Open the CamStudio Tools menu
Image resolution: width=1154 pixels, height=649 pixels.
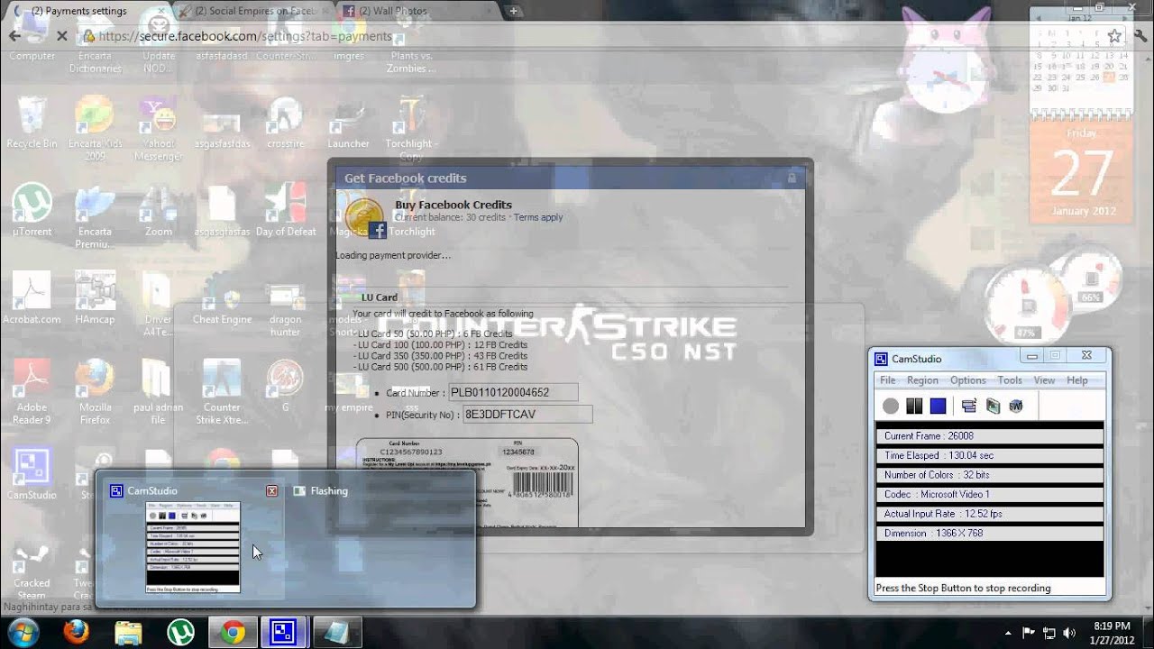coord(1010,380)
